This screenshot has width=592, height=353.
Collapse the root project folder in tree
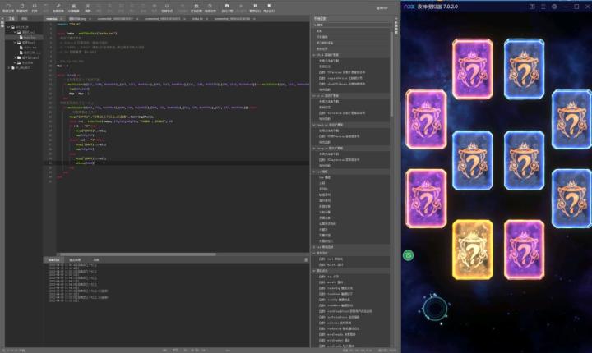click(9, 26)
